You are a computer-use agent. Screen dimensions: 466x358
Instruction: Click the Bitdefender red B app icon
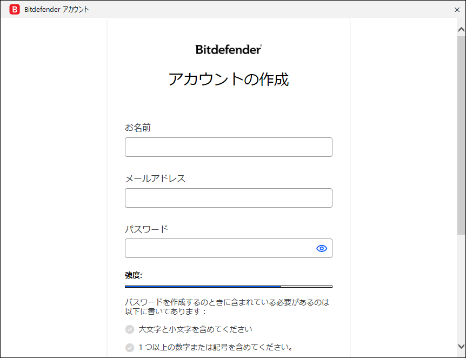point(14,9)
